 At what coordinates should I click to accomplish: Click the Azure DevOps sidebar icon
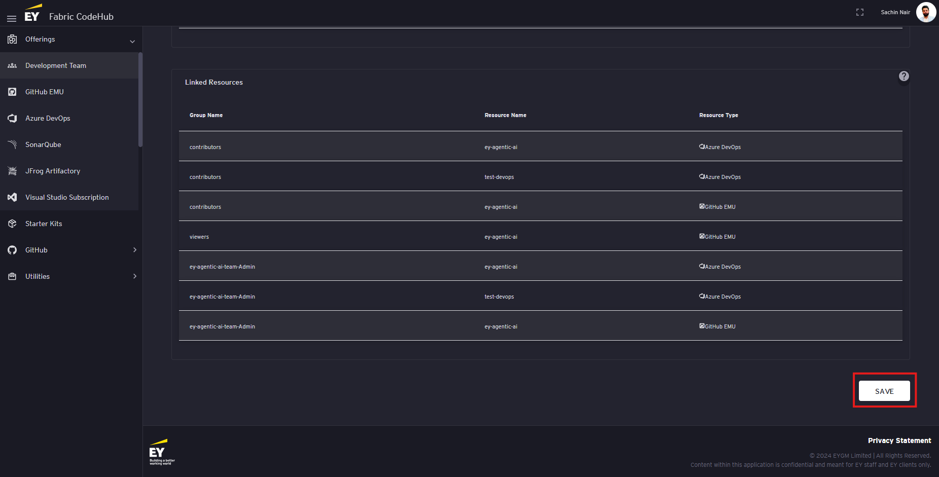pyautogui.click(x=13, y=118)
